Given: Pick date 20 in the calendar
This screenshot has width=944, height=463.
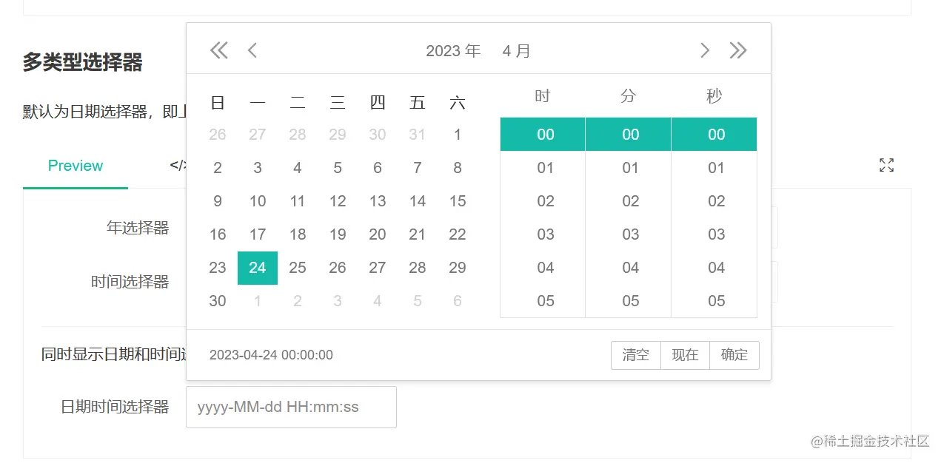Looking at the screenshot, I should coord(378,234).
